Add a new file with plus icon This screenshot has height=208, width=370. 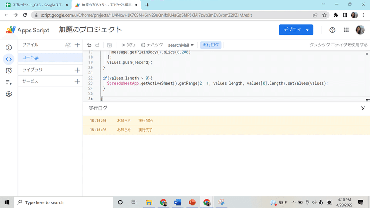(77, 45)
